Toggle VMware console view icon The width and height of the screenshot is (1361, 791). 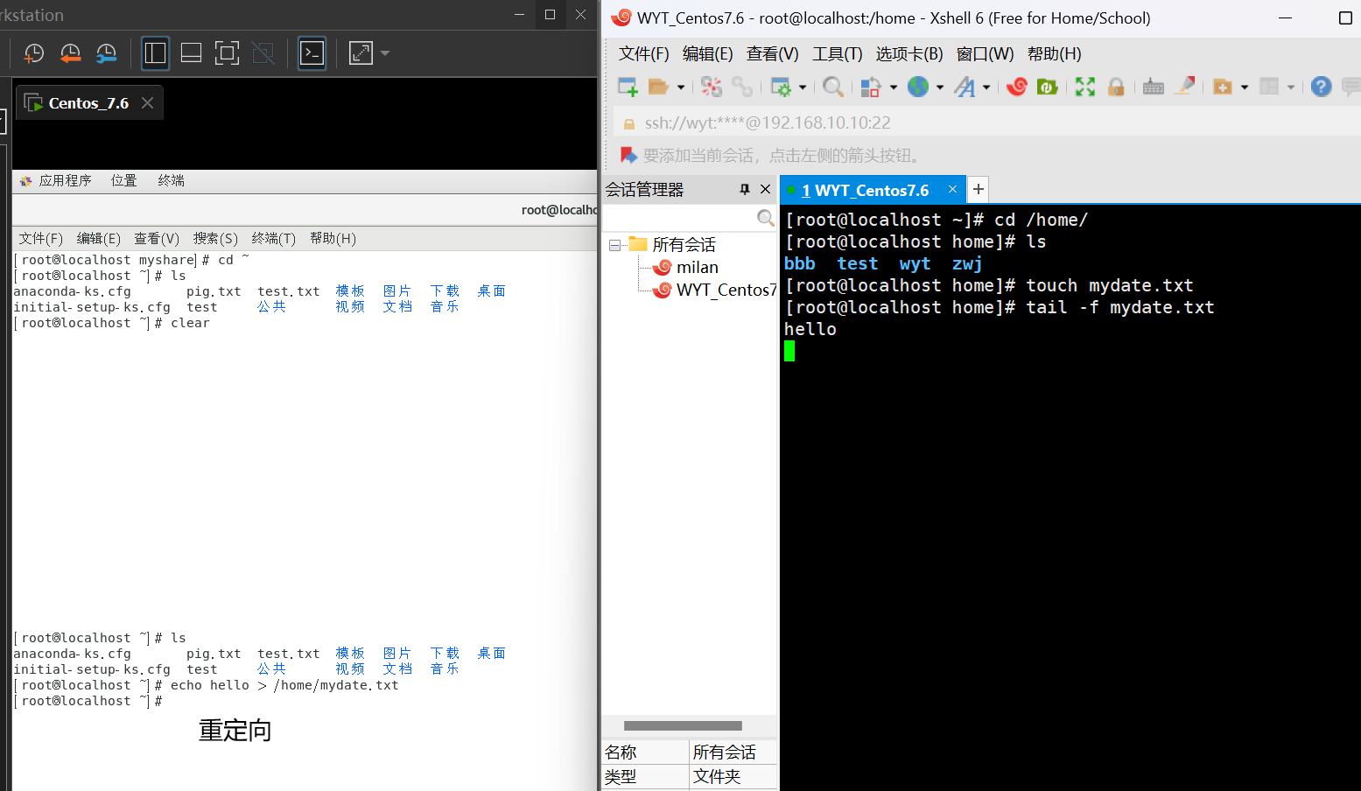tap(312, 53)
